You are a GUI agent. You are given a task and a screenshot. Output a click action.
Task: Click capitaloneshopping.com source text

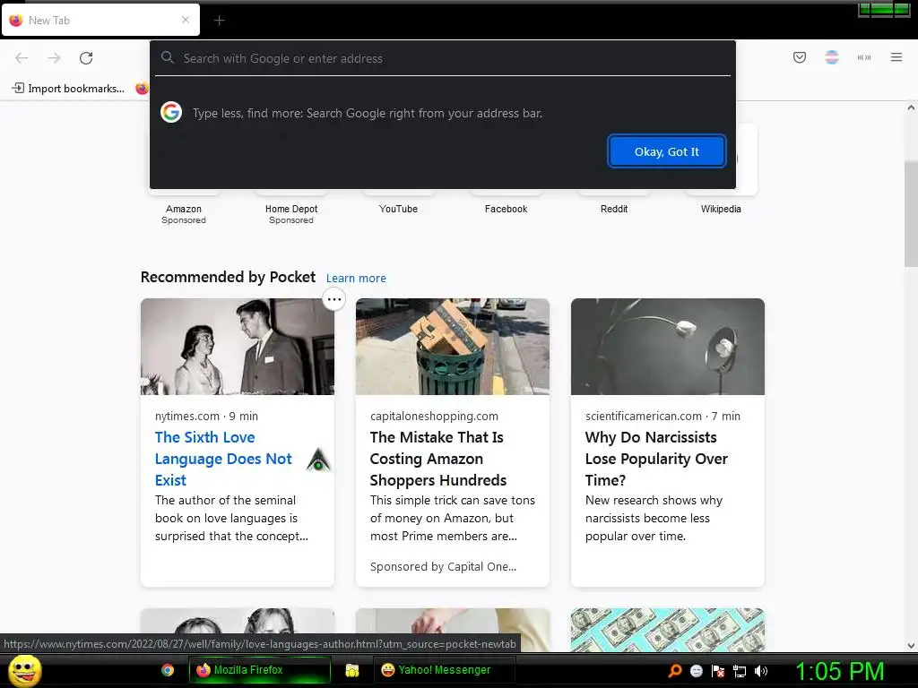click(434, 416)
